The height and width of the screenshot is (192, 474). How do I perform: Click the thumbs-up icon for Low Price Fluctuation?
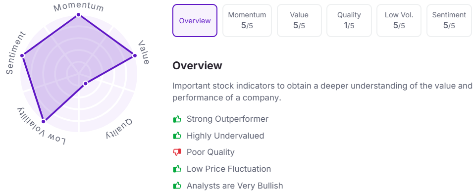coord(177,169)
